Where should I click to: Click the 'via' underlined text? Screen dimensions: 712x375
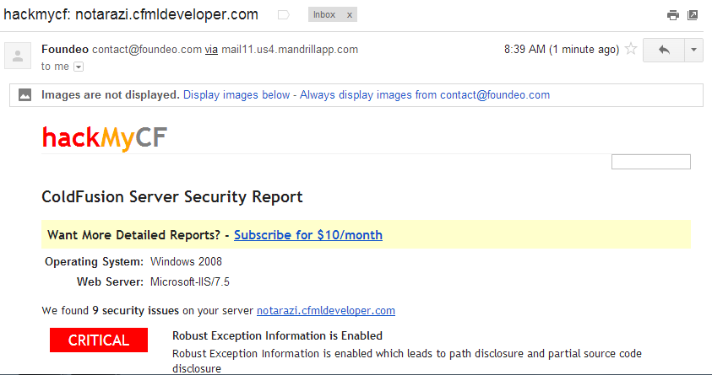pyautogui.click(x=211, y=50)
